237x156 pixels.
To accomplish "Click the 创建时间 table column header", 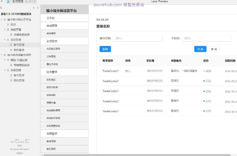I will [x=230, y=61].
